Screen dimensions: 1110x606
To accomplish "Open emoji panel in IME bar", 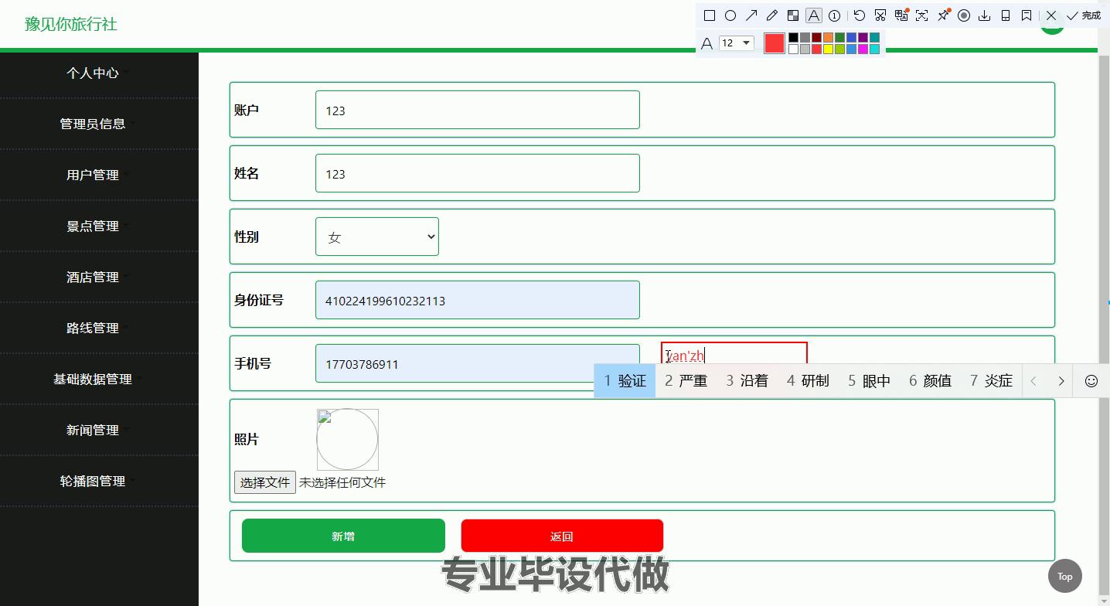I will click(x=1091, y=380).
